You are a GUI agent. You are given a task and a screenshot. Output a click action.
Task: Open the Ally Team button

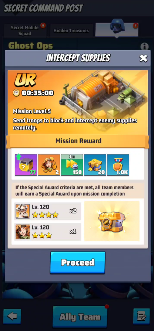pos(80,317)
